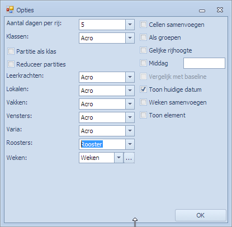Open the Weken ellipsis browse button
The image size is (232, 227).
tap(129, 158)
